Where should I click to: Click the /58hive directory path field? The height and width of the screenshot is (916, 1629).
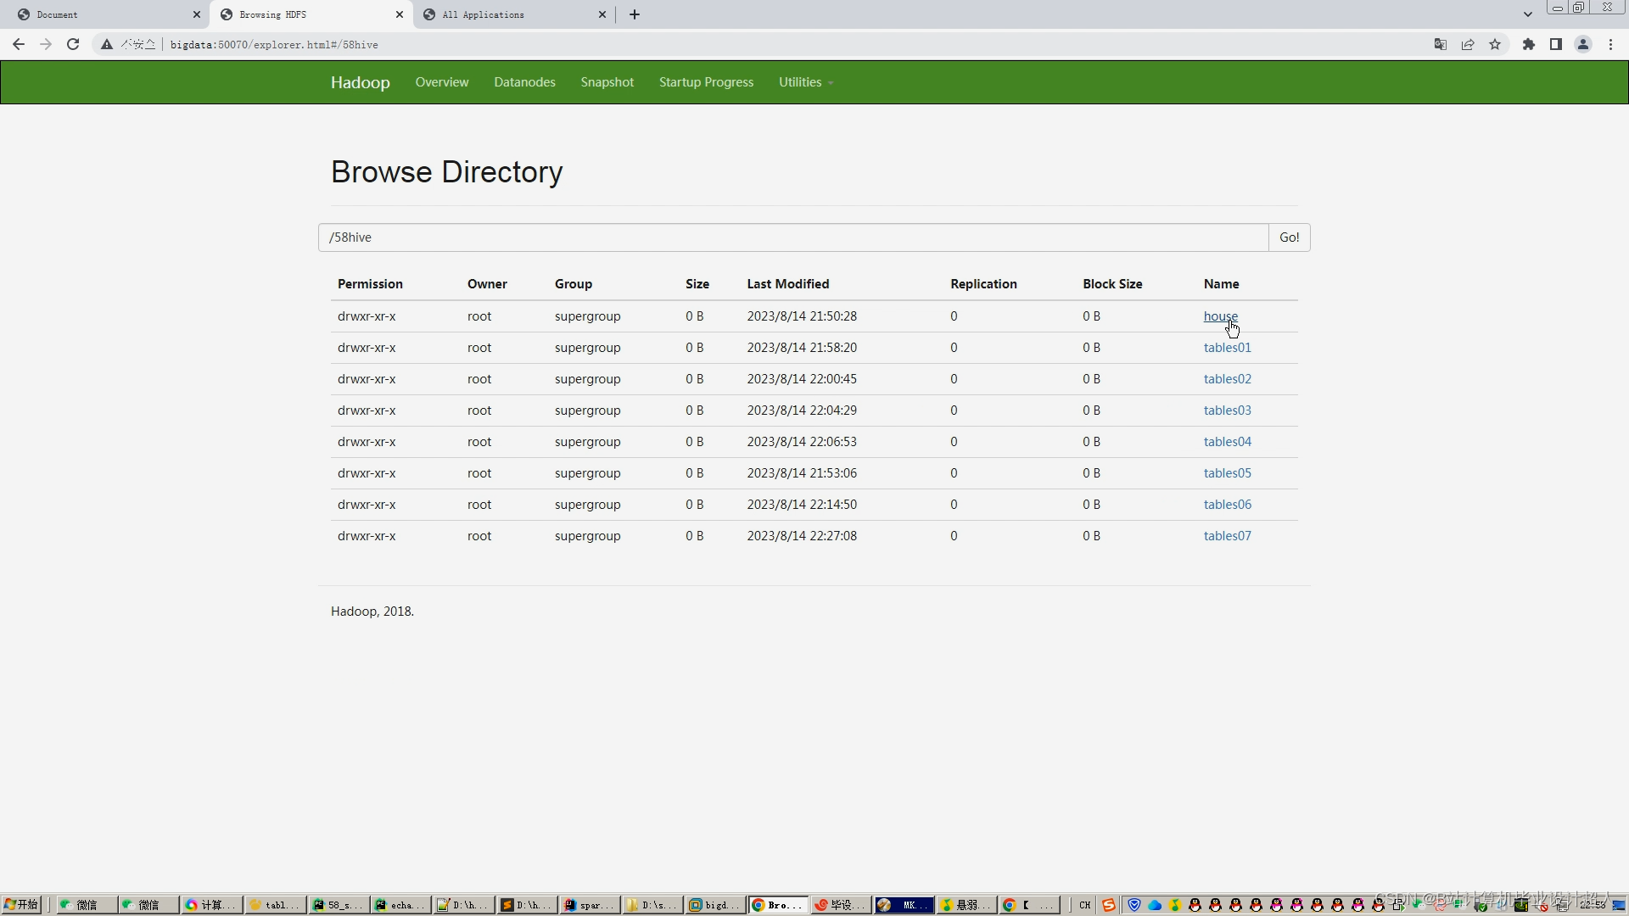[792, 237]
